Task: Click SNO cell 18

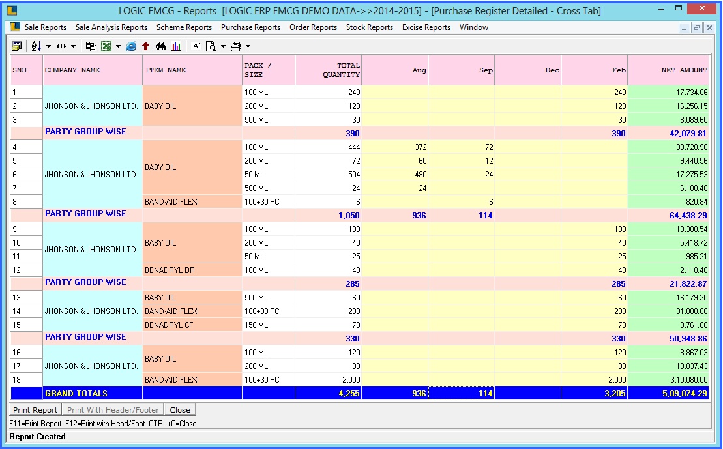Action: coord(27,380)
